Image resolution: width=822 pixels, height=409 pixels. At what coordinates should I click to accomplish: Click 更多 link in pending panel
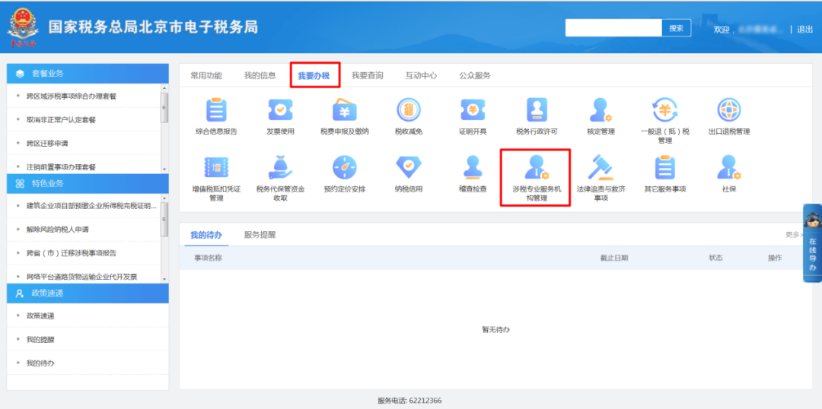[x=794, y=235]
